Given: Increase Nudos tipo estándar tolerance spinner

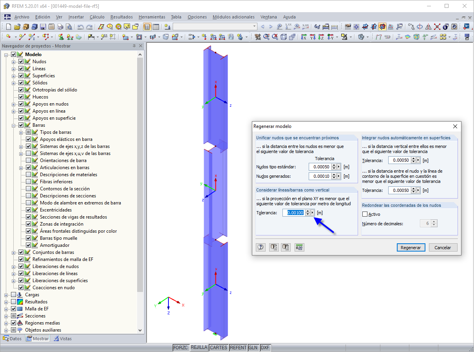Looking at the screenshot, I should [x=334, y=165].
